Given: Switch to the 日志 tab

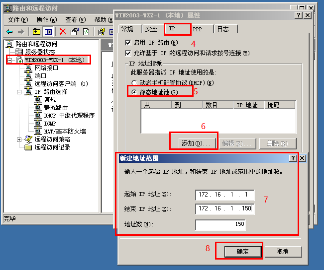Looking at the screenshot, I should (226, 29).
